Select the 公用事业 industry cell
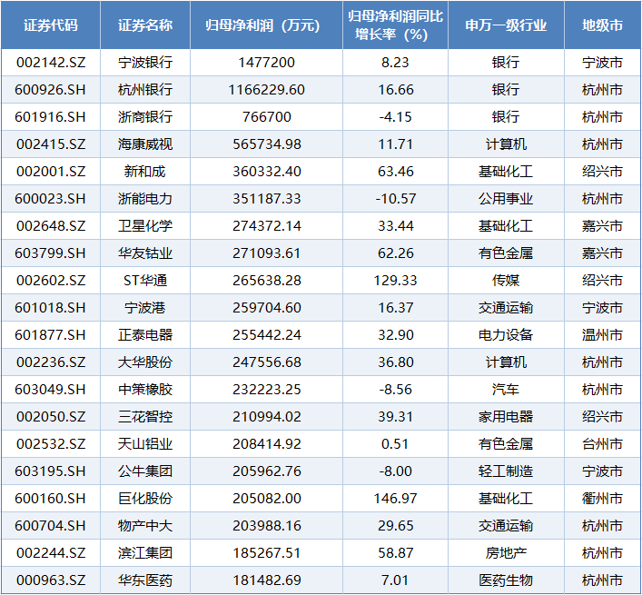Screen dimensions: 642x595 tap(506, 199)
